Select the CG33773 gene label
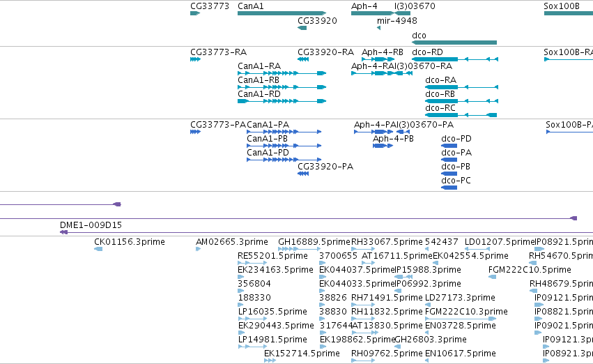The height and width of the screenshot is (364, 593). point(210,6)
